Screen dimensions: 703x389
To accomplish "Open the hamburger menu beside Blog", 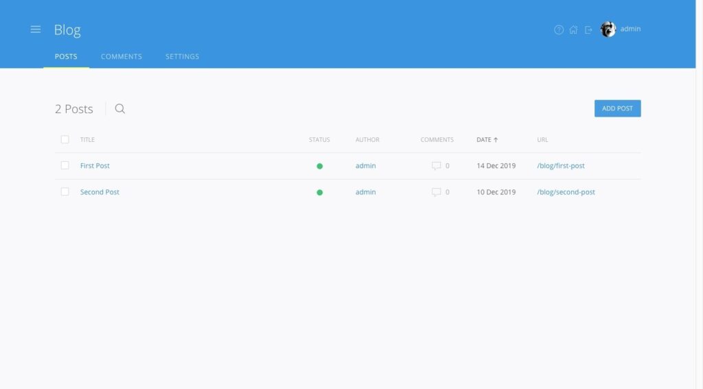I will pos(36,30).
